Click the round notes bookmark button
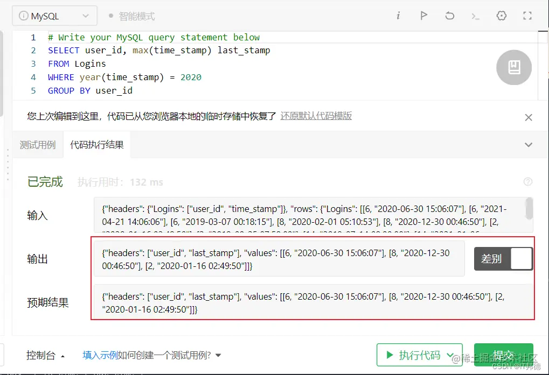 [x=513, y=67]
